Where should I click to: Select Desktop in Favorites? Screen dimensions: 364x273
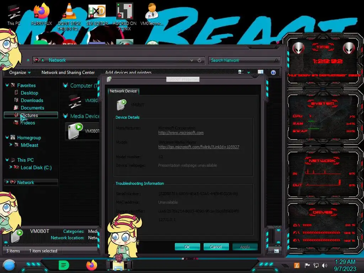(29, 93)
